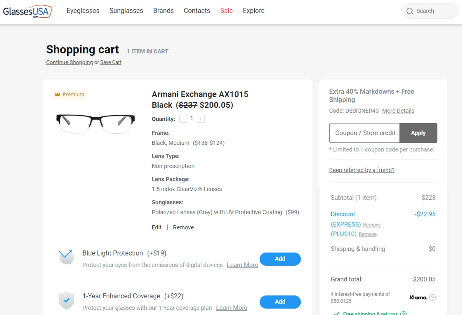Go to the Sale section
The image size is (462, 315).
(x=226, y=11)
